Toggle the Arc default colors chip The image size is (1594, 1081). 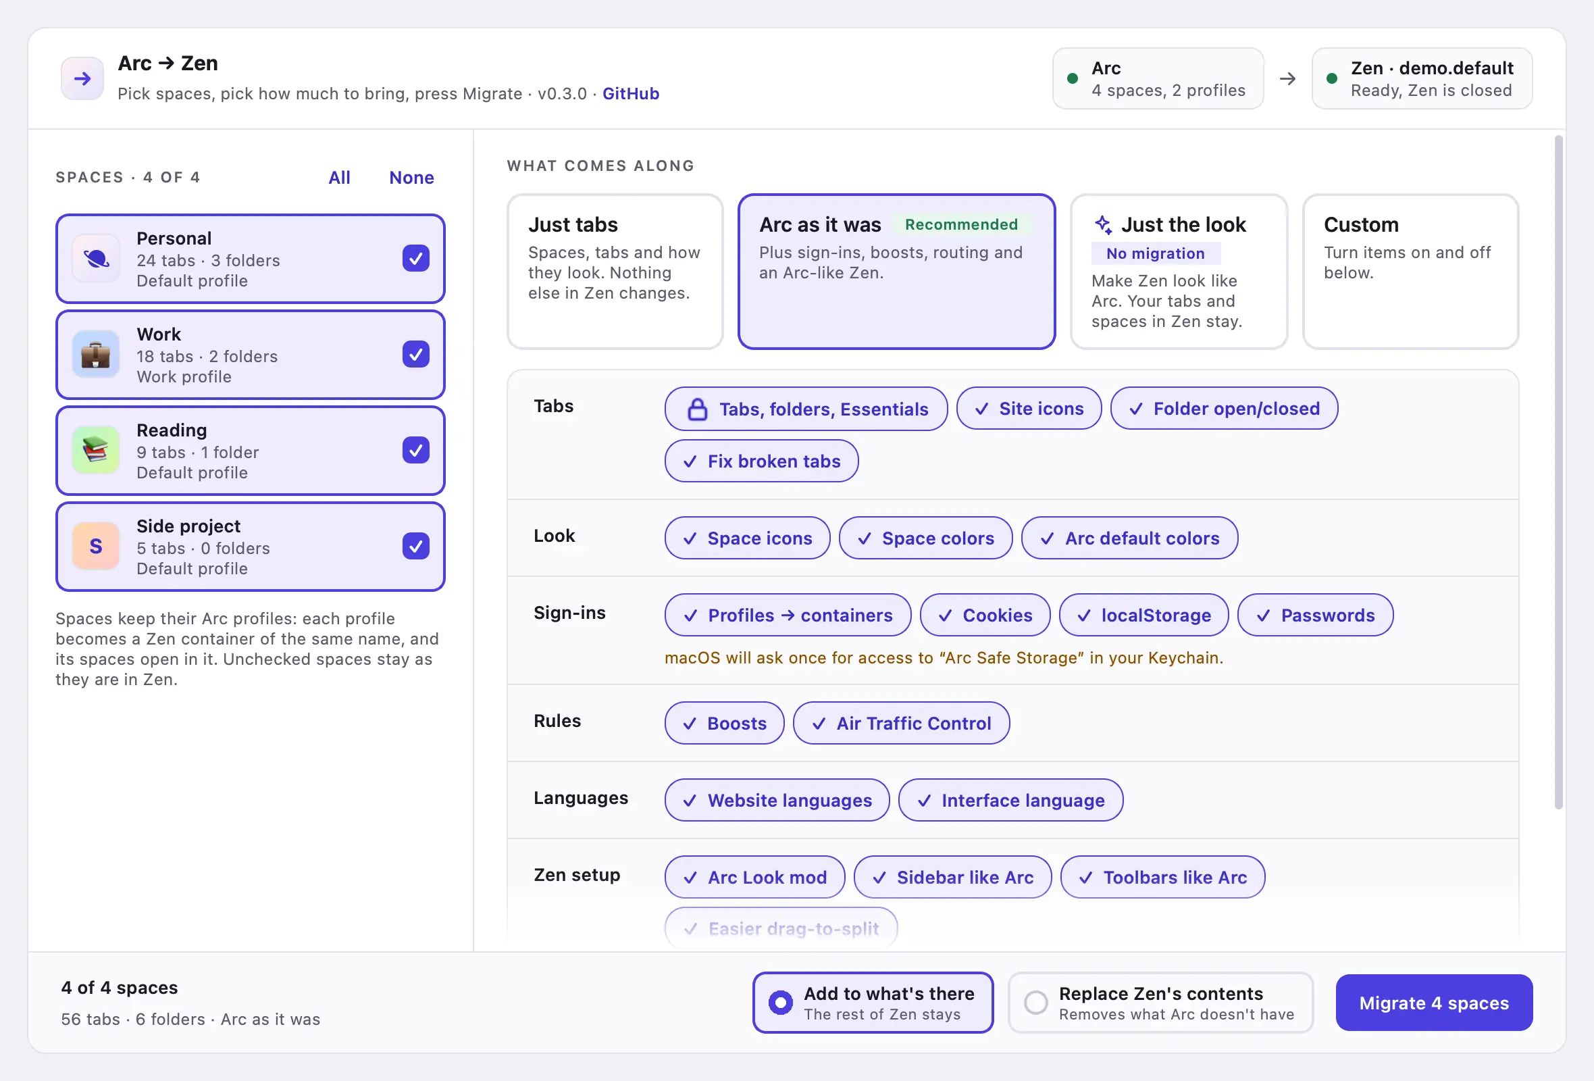click(x=1130, y=538)
